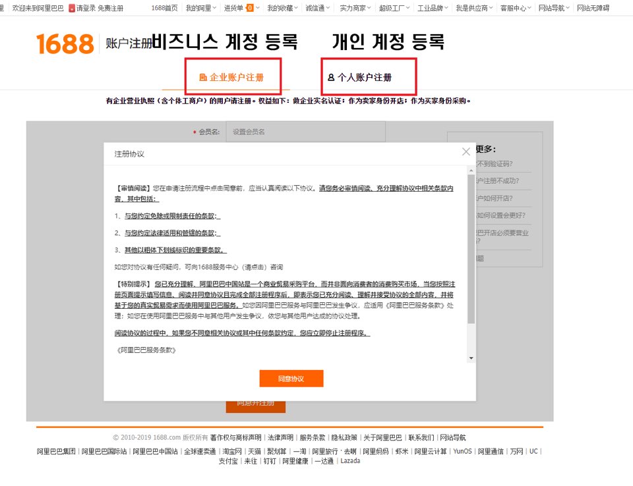This screenshot has height=486, width=633.
Task: Expand the 诚信通 dropdown
Action: point(317,8)
